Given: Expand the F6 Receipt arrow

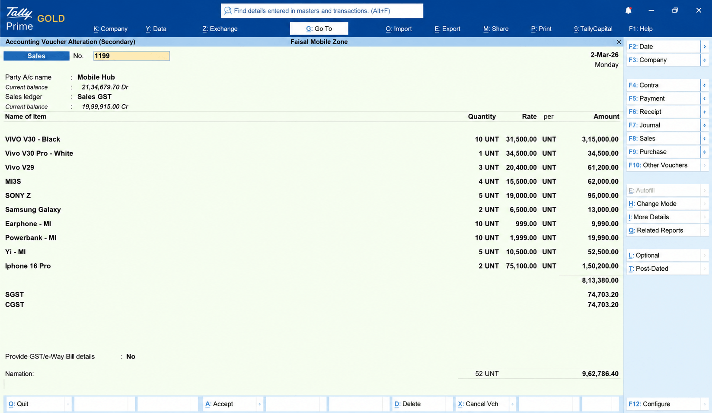Looking at the screenshot, I should (705, 112).
